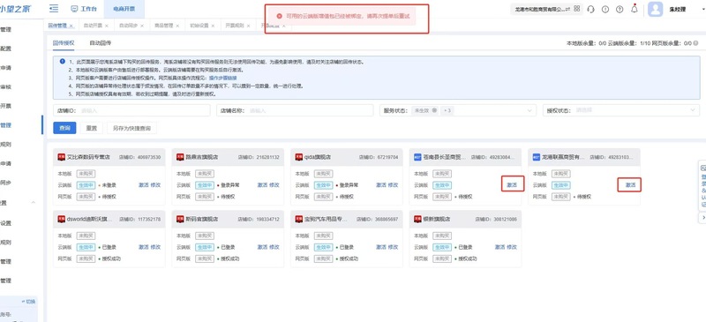Viewport: 706px width, 322px height.
Task: Click 修改 on the 艾比森数码专营店 card
Action: 155,185
